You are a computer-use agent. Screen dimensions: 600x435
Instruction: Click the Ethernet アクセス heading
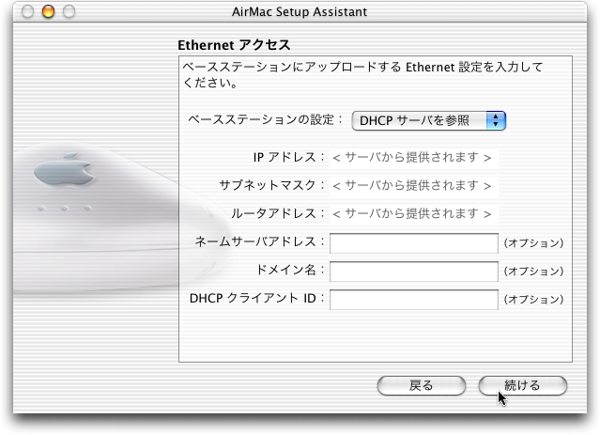click(234, 45)
